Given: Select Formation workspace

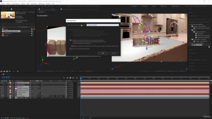Looking at the screenshot, I should click(145, 6).
